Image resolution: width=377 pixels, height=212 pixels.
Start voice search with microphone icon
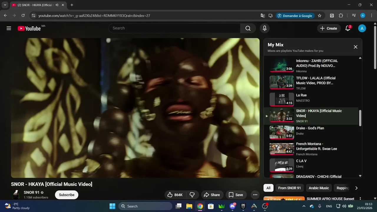[264, 28]
